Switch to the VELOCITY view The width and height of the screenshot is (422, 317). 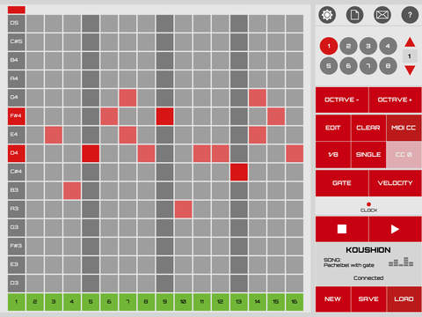[x=395, y=183]
